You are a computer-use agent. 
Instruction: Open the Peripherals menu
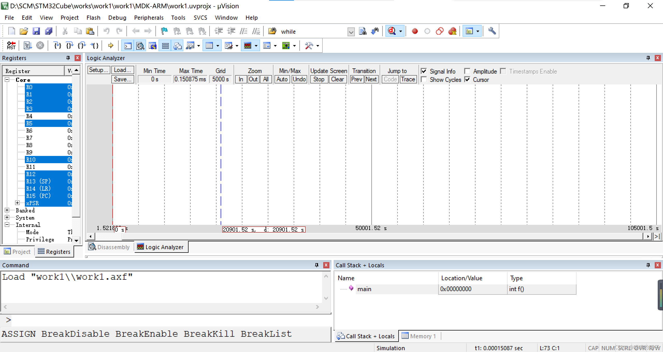coord(149,18)
